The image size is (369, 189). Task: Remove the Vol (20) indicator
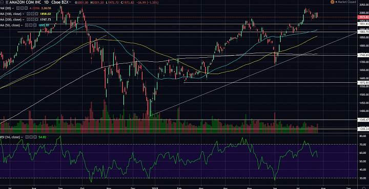coord(26,8)
